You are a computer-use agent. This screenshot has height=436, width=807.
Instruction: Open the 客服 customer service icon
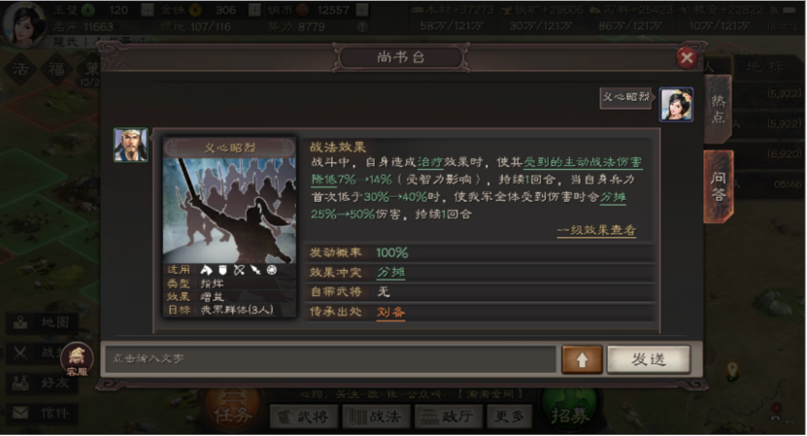click(x=77, y=358)
